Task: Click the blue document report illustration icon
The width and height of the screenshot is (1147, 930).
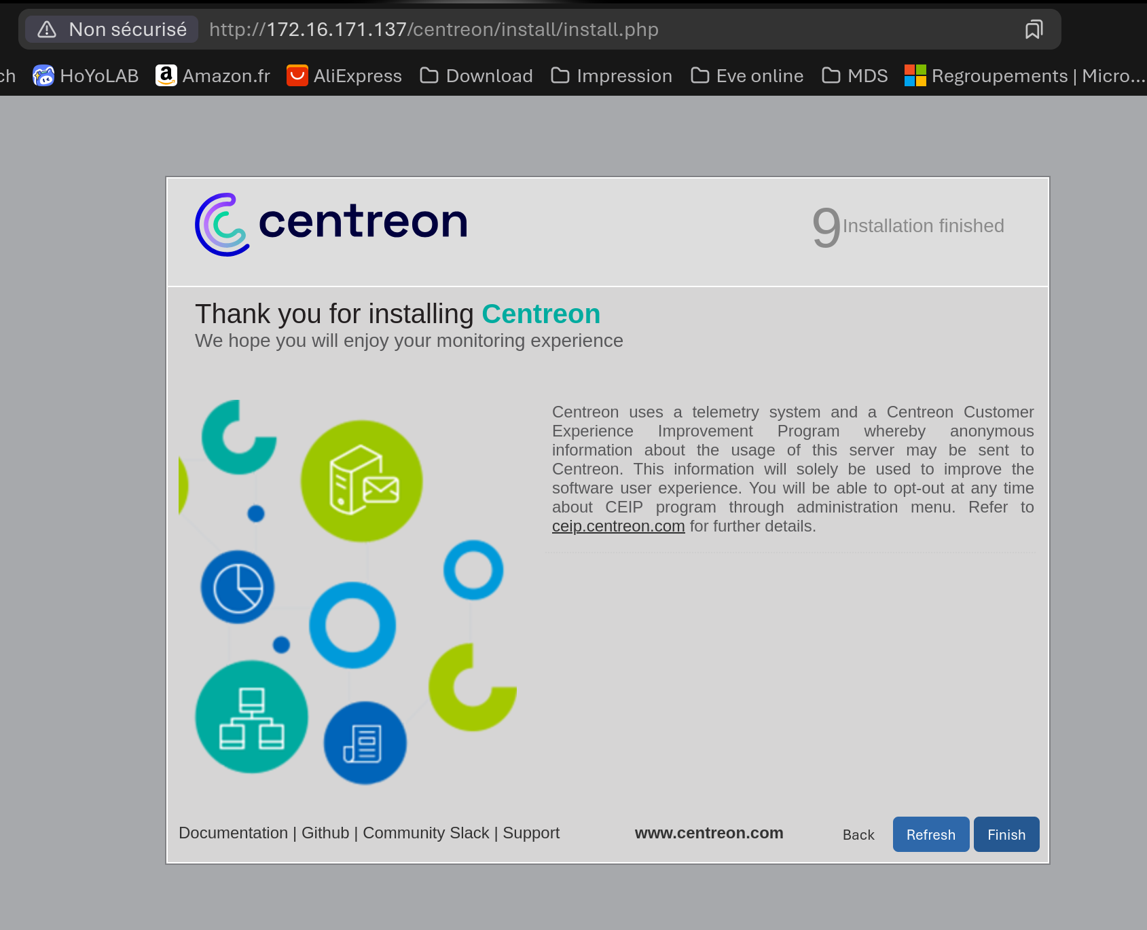Action: pyautogui.click(x=365, y=743)
